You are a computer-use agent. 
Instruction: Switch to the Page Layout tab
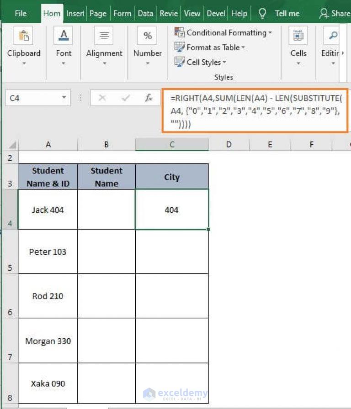click(x=98, y=13)
